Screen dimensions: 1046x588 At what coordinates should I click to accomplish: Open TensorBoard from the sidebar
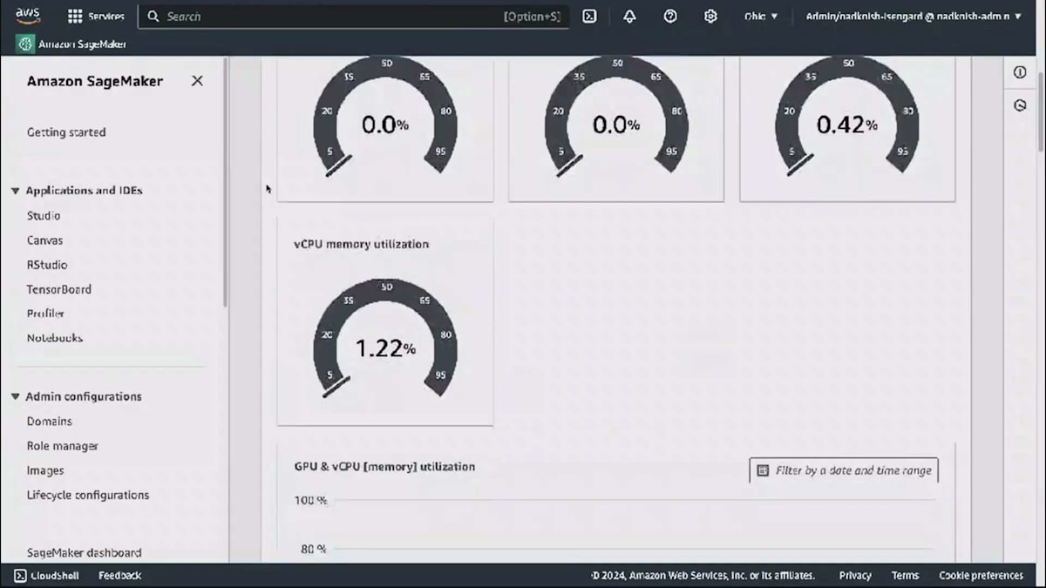[x=58, y=289]
